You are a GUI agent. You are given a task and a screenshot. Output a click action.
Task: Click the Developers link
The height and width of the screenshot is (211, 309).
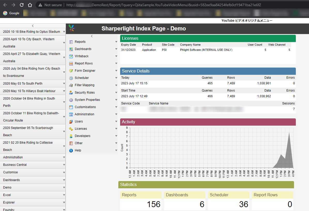click(x=82, y=136)
